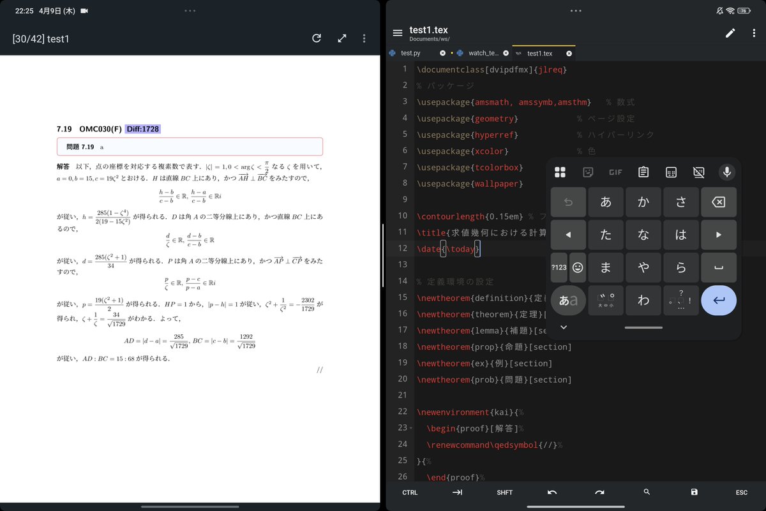766x511 pixels.
Task: Insert a tab using the tab-arrow button
Action: point(457,492)
